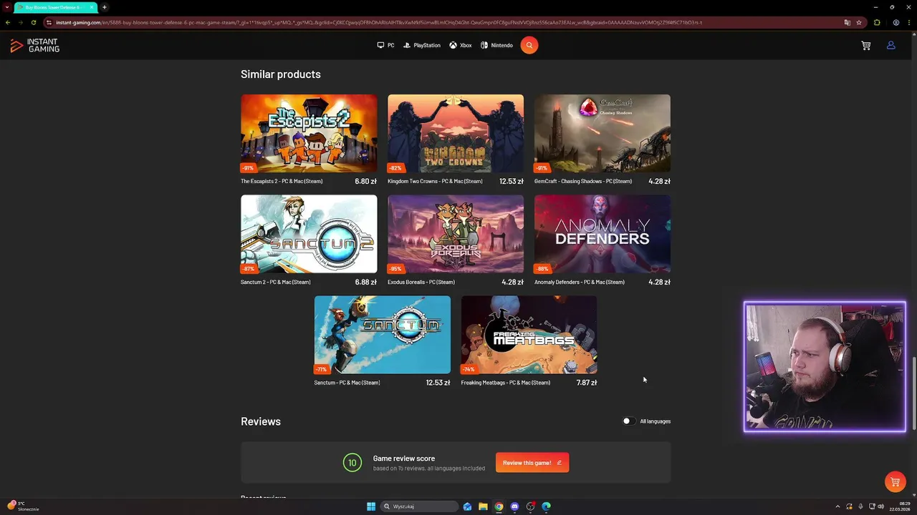Click the floating orange cart button
The width and height of the screenshot is (917, 515).
895,482
